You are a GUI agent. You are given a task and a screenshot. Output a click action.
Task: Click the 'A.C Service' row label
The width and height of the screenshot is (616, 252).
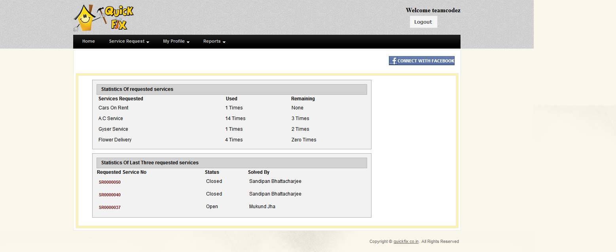(x=111, y=118)
